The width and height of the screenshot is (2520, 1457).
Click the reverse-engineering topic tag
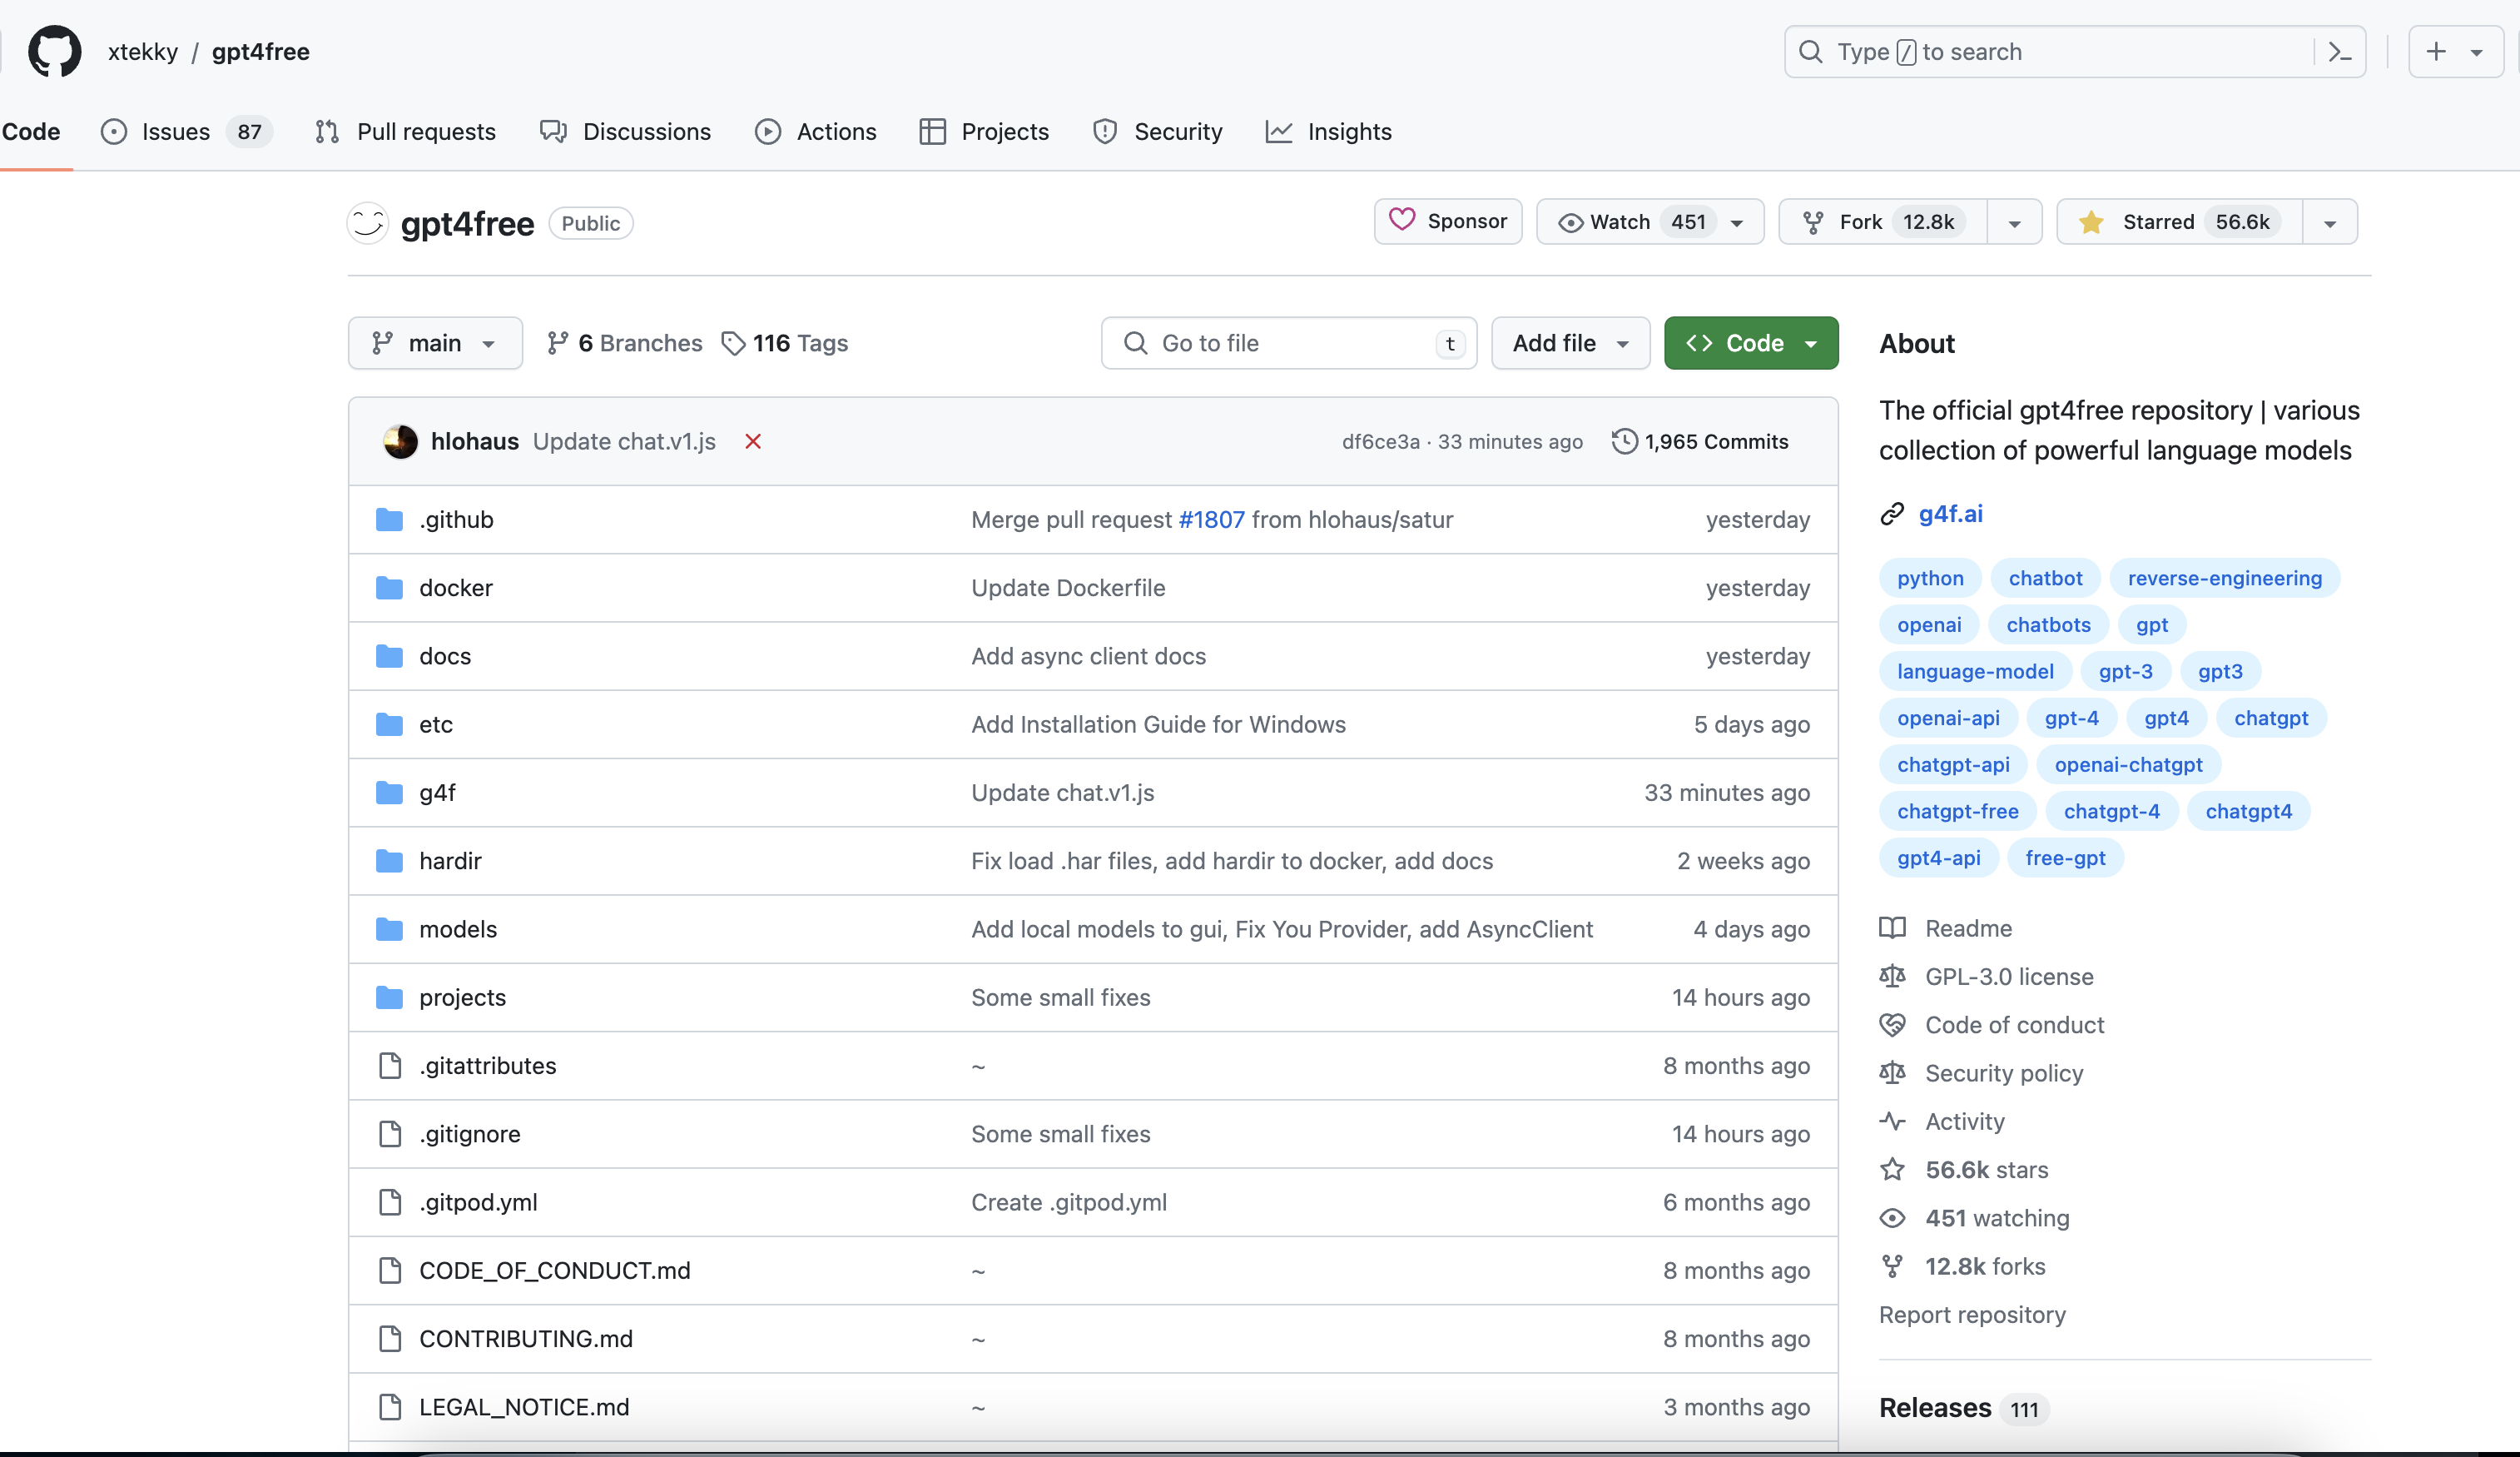(x=2224, y=579)
